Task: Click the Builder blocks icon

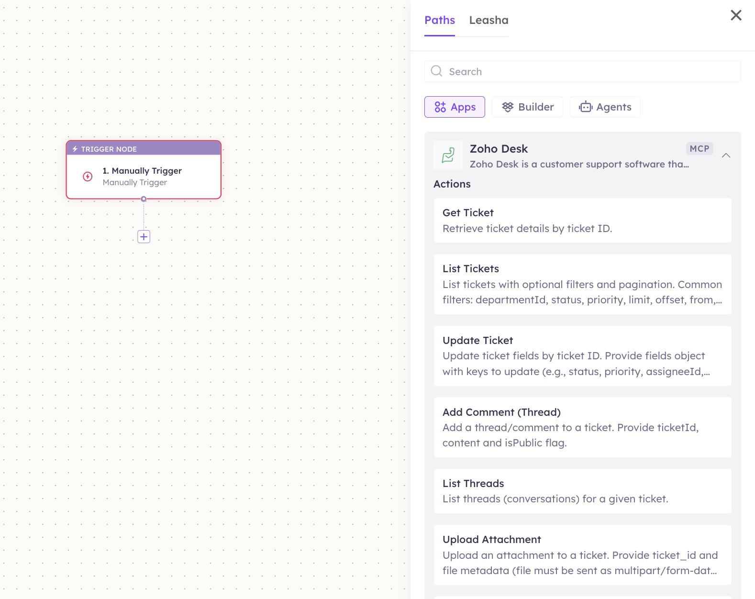Action: [x=508, y=107]
